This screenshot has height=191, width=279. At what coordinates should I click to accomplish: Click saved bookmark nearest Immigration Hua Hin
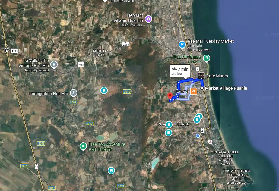[x=104, y=90]
